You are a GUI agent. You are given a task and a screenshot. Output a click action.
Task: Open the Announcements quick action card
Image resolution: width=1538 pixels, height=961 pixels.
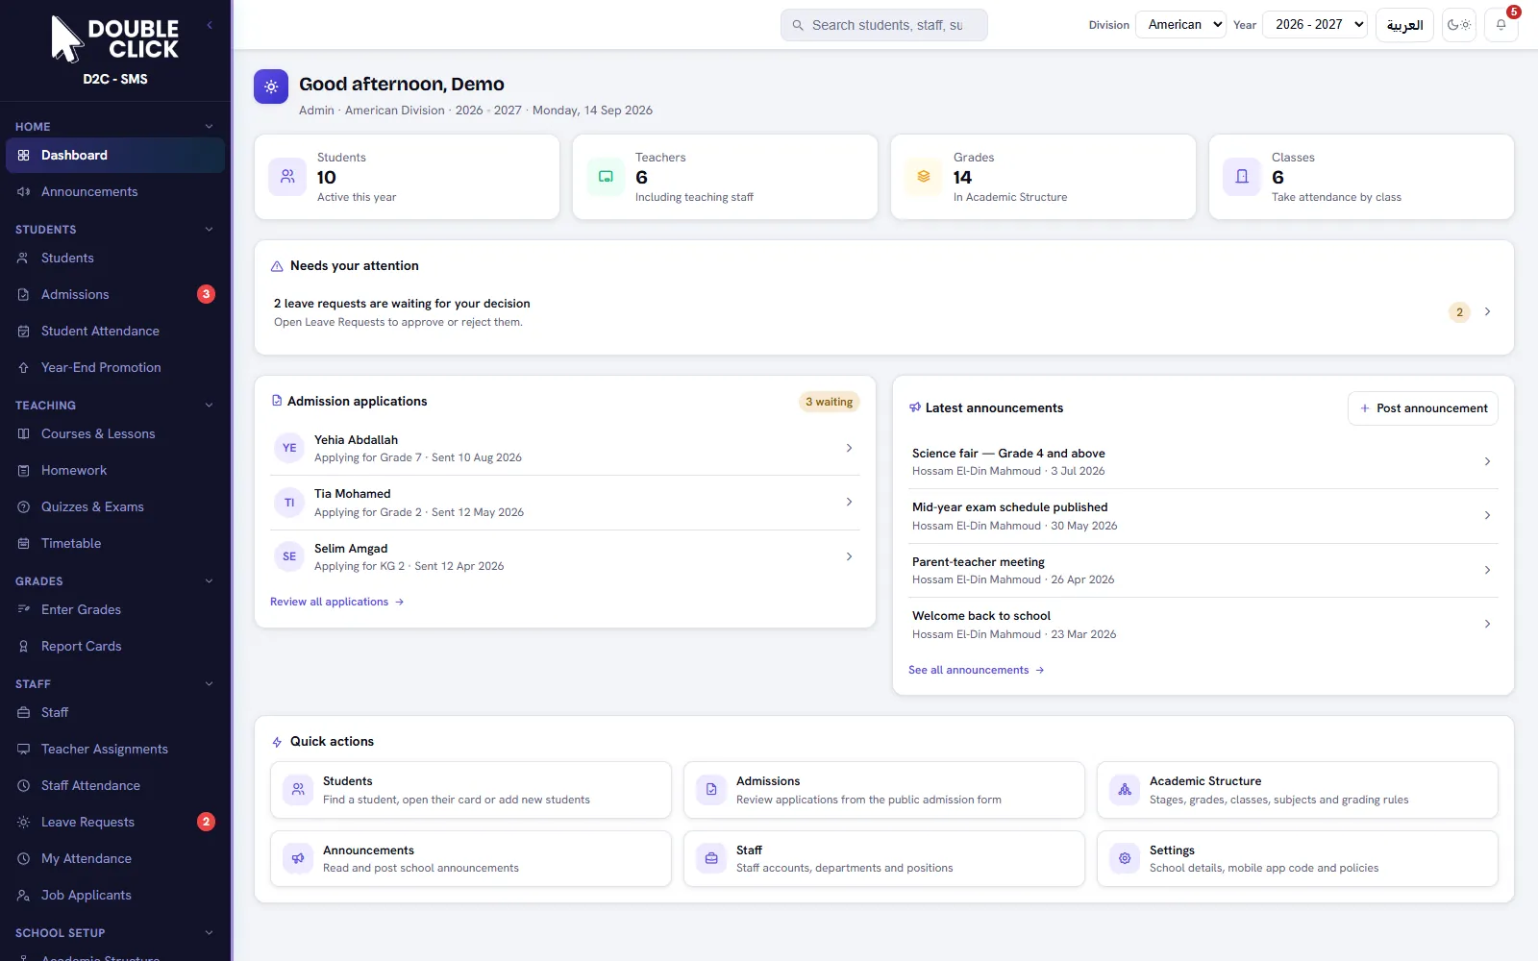pyautogui.click(x=471, y=858)
